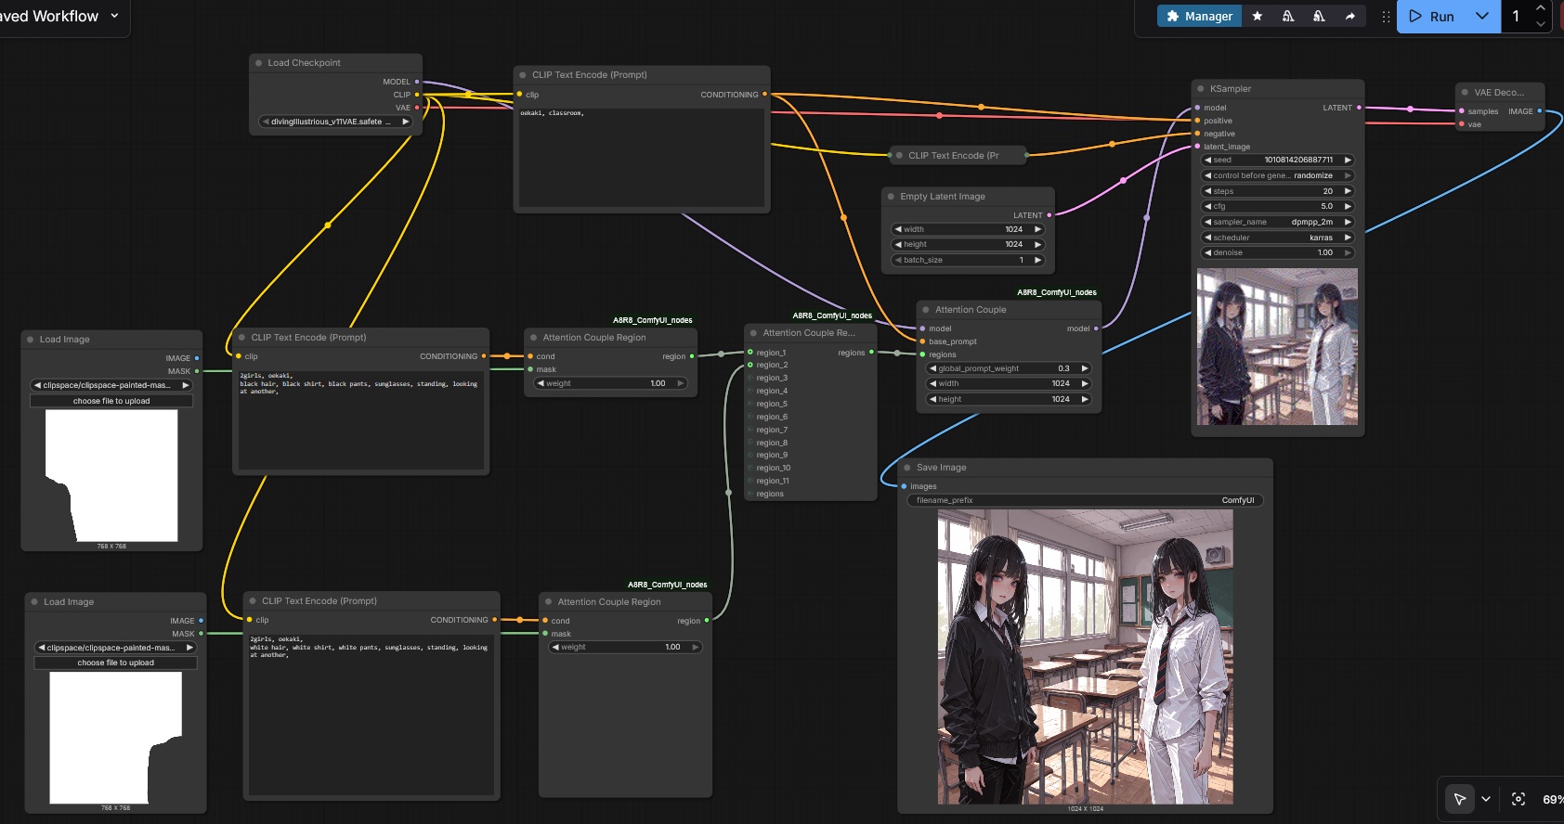Viewport: 1564px width, 824px height.
Task: Click IMAGE output dot on VAE Decode
Action: pos(1540,111)
